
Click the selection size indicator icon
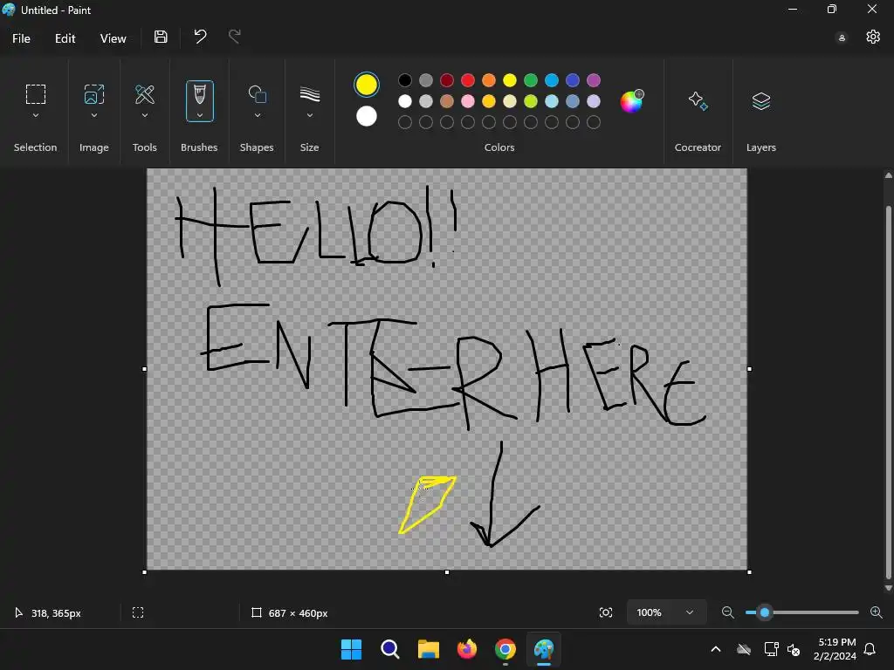[x=138, y=612]
